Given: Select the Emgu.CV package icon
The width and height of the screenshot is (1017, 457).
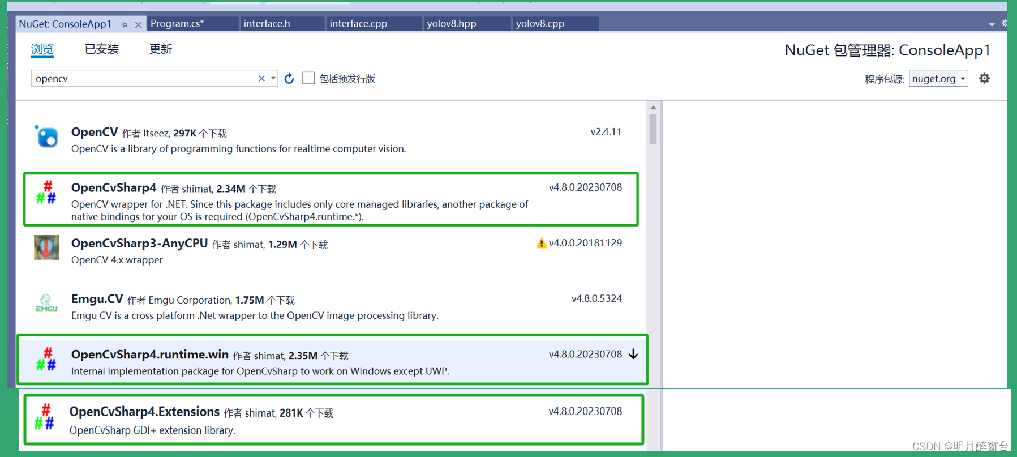Looking at the screenshot, I should 46,303.
